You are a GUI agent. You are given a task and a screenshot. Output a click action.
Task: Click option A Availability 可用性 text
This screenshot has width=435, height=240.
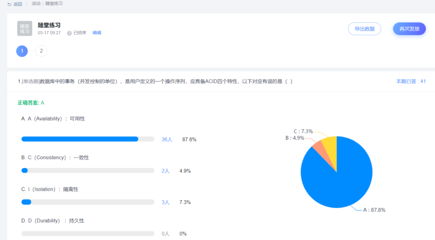coord(53,119)
